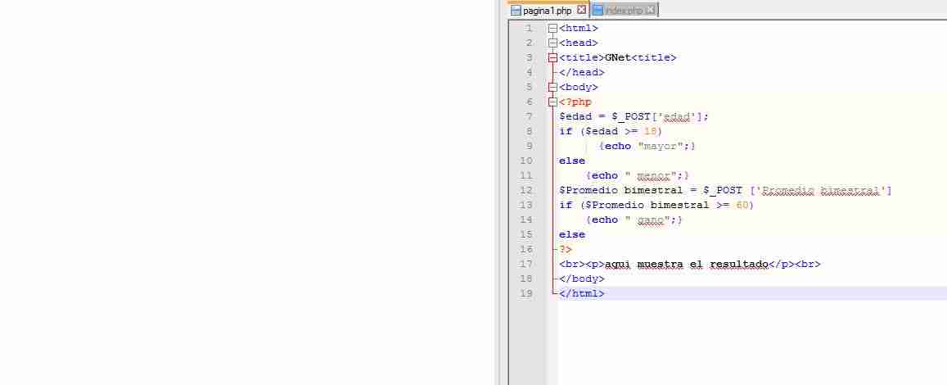Close the index.php tab
This screenshot has height=385, width=947.
[650, 10]
